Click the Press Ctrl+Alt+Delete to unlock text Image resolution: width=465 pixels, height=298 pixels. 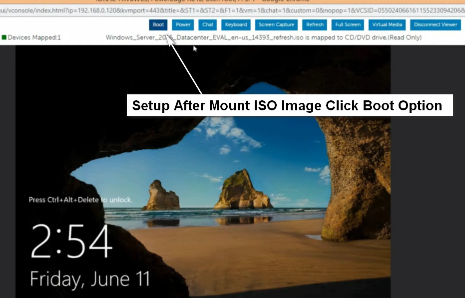tap(80, 200)
